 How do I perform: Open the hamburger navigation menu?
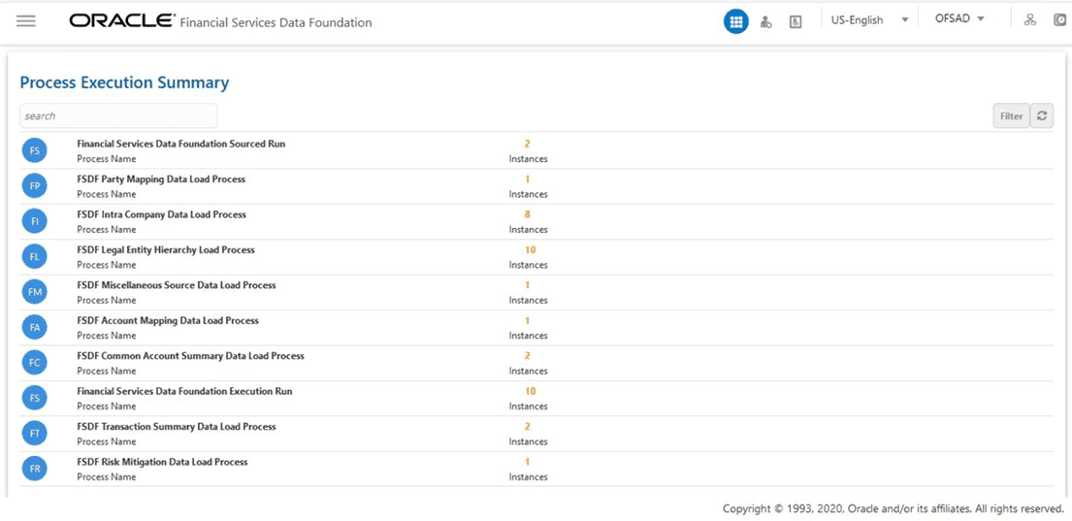pos(26,20)
